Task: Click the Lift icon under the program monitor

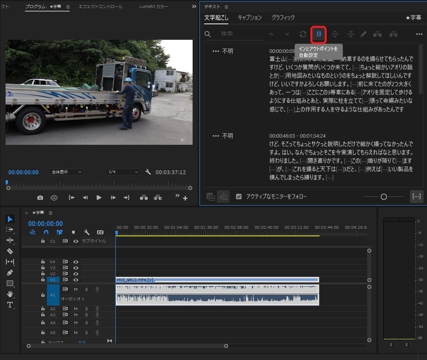Action: [144, 197]
